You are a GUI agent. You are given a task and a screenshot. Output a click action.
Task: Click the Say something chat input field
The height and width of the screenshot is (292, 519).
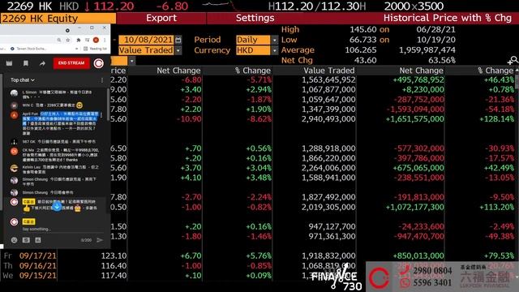click(x=62, y=229)
